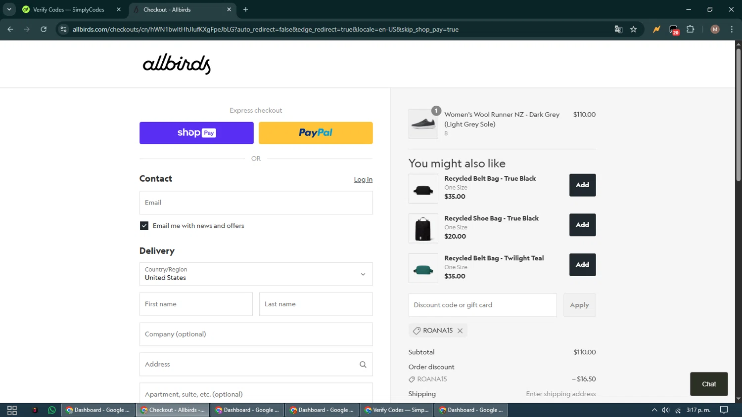Remove the ROANA15 discount code

click(x=460, y=331)
